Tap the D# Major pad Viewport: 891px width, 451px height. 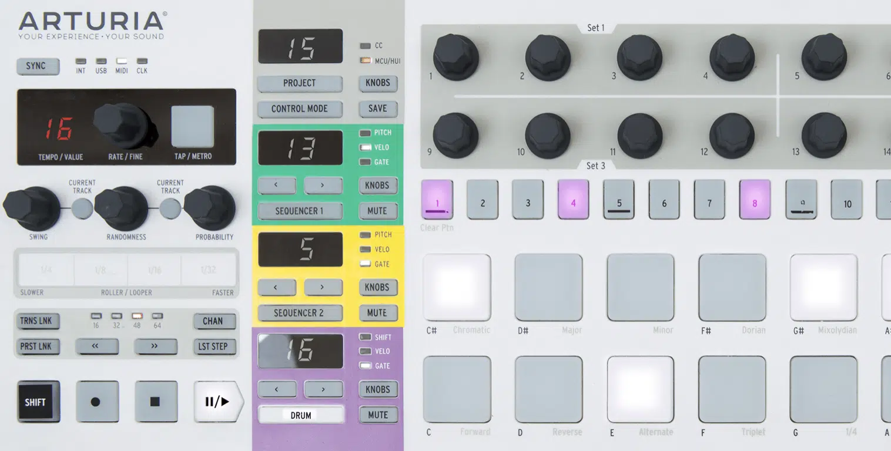point(548,288)
